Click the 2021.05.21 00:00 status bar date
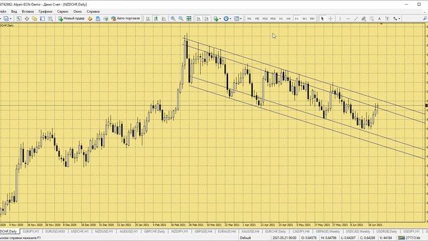 (284, 238)
